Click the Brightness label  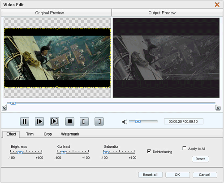19,147
